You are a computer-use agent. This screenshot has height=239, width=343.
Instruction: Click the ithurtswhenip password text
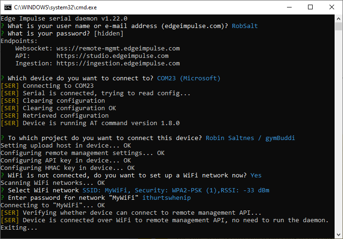(166, 198)
